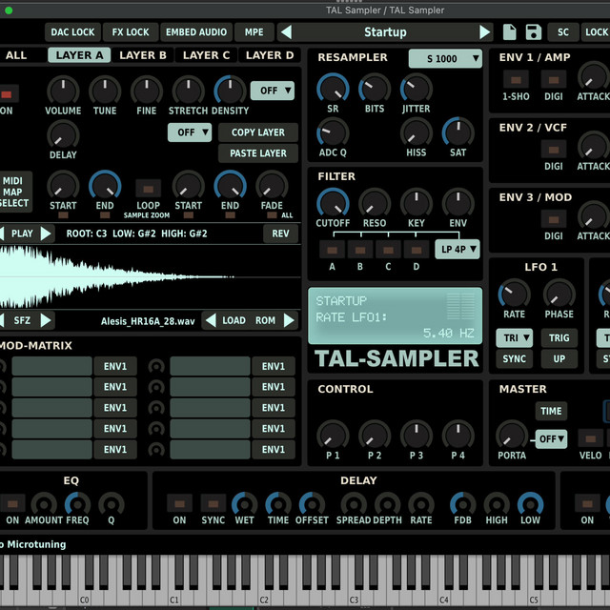Click the TUNE knob
This screenshot has width=610, height=610.
[105, 91]
